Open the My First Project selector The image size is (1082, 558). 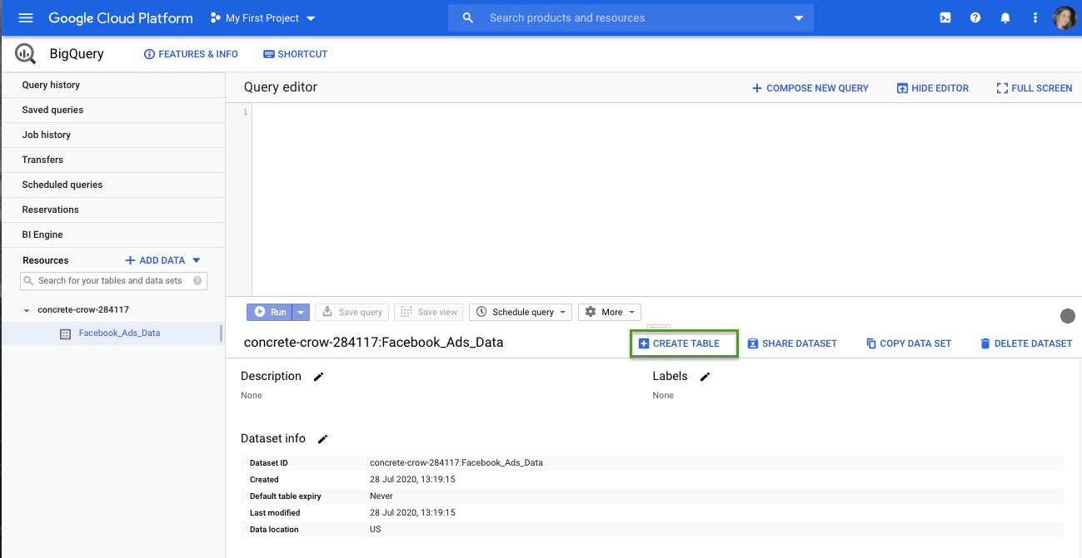(262, 17)
